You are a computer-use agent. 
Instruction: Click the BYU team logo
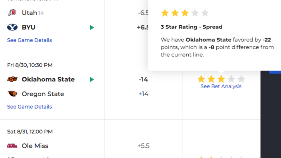[x=12, y=27]
